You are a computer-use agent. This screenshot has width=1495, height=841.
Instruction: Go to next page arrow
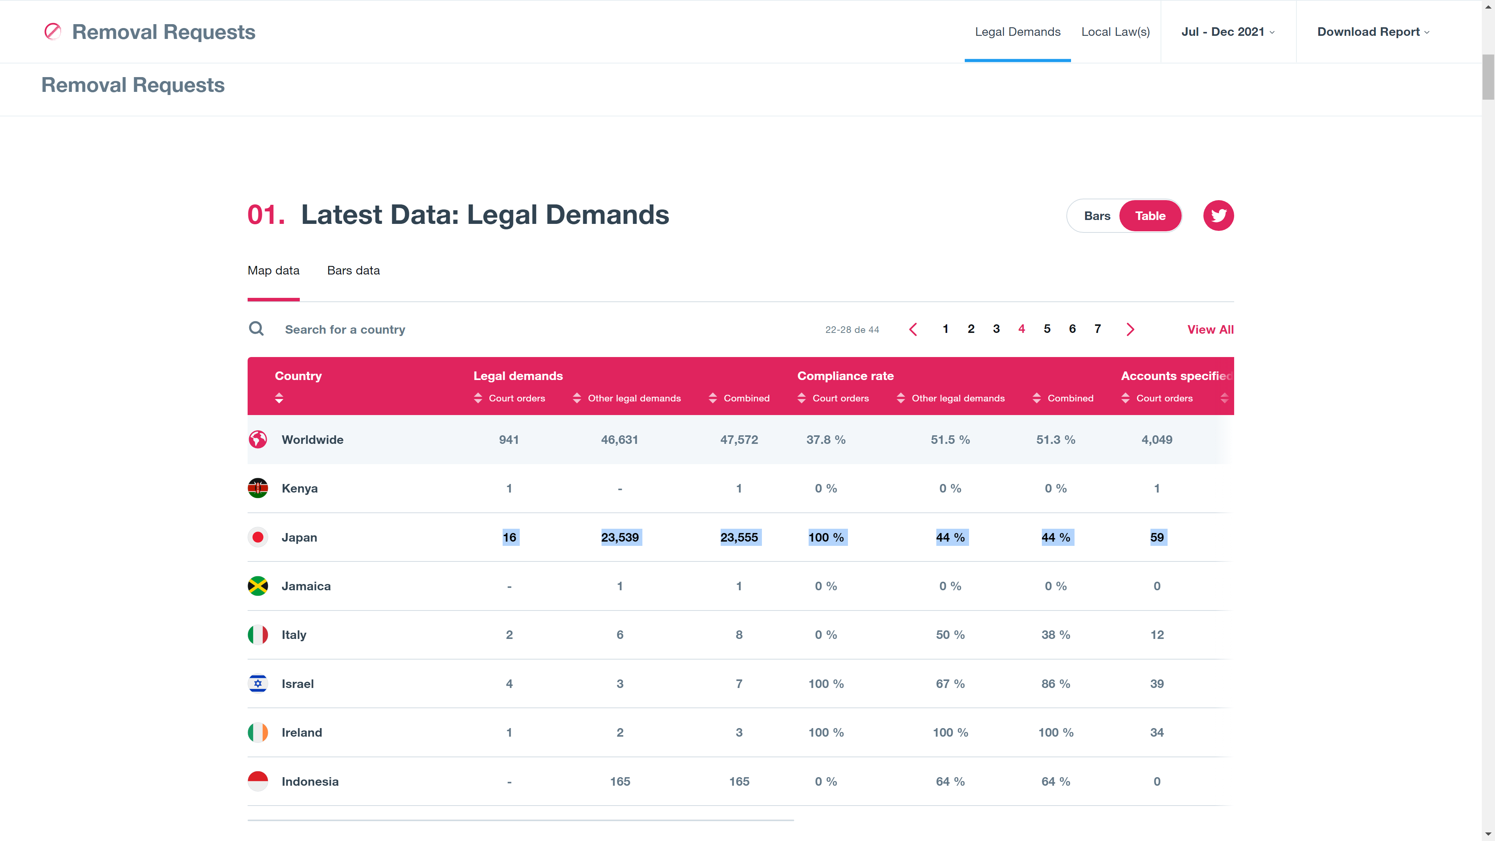click(x=1130, y=330)
